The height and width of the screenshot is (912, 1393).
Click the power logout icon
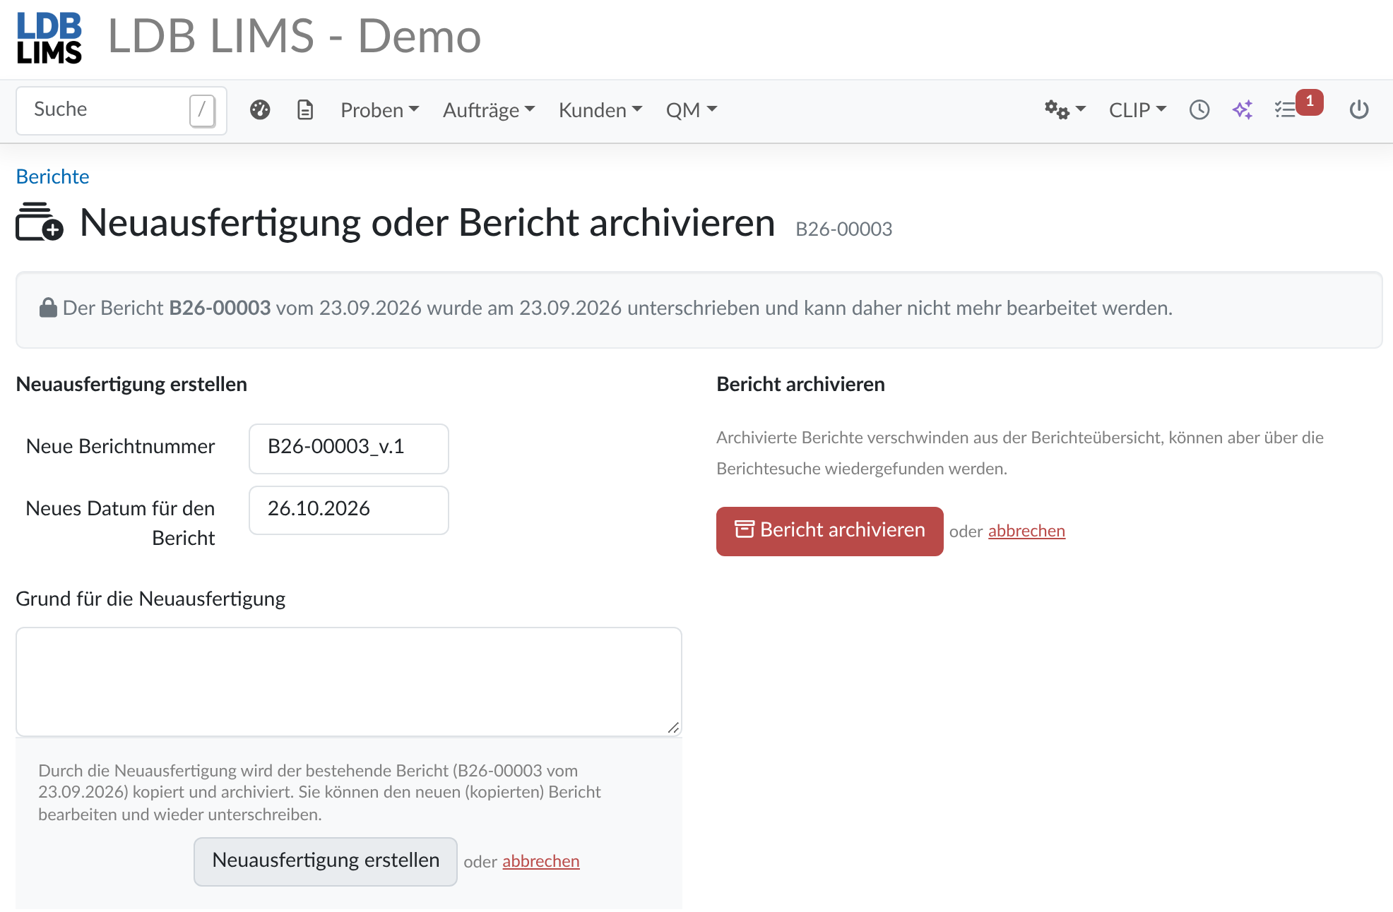coord(1359,110)
